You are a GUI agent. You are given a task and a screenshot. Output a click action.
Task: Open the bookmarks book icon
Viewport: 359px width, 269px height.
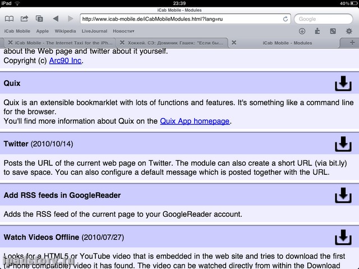coord(9,18)
